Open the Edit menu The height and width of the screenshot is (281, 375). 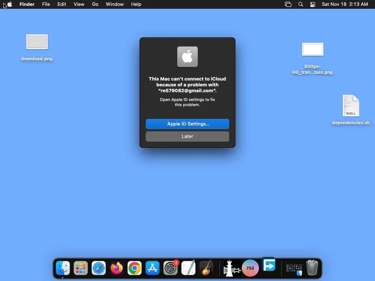62,4
